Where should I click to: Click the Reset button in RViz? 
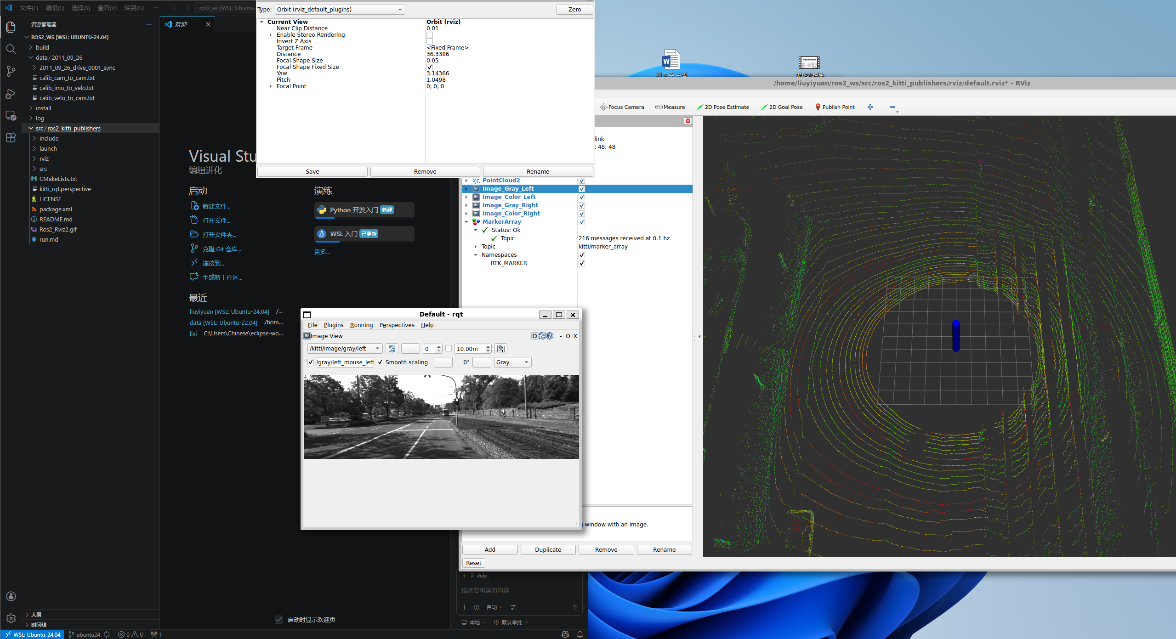coord(473,563)
